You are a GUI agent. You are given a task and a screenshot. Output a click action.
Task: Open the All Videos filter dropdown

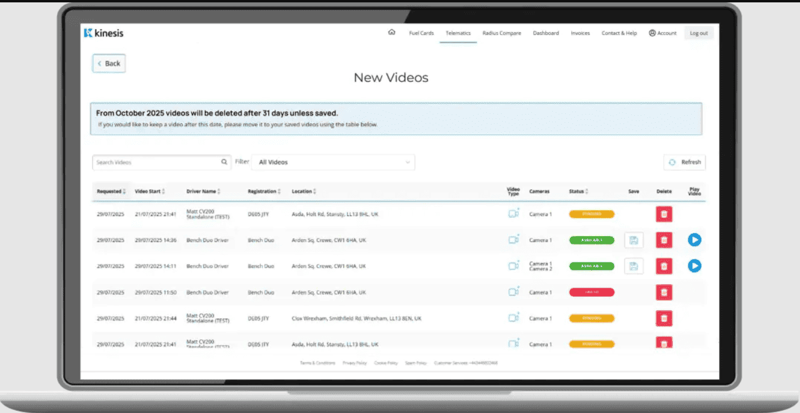click(333, 162)
